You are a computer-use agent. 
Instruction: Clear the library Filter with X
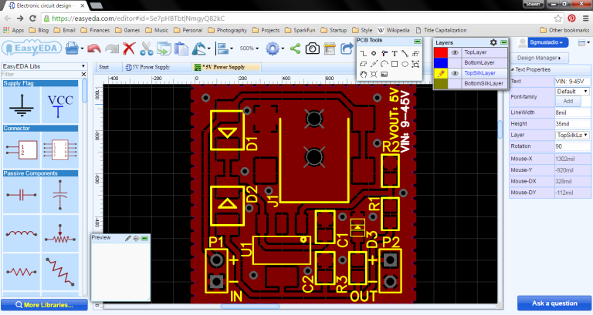point(84,74)
